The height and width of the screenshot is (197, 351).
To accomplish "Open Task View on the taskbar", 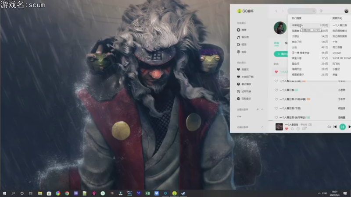I will pos(31,193).
